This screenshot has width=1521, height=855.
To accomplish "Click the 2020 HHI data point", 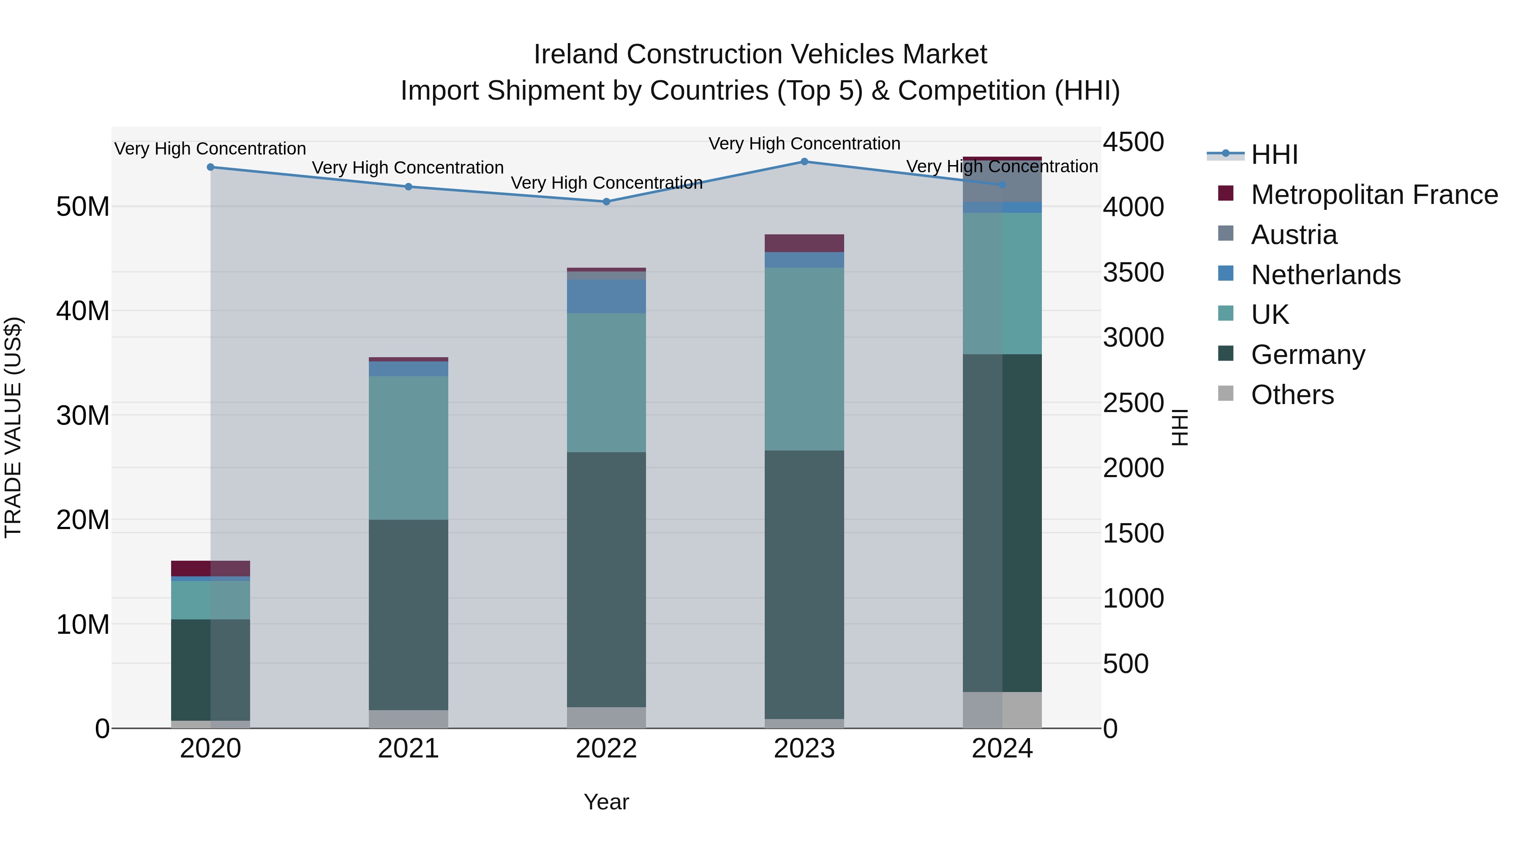I will (211, 167).
